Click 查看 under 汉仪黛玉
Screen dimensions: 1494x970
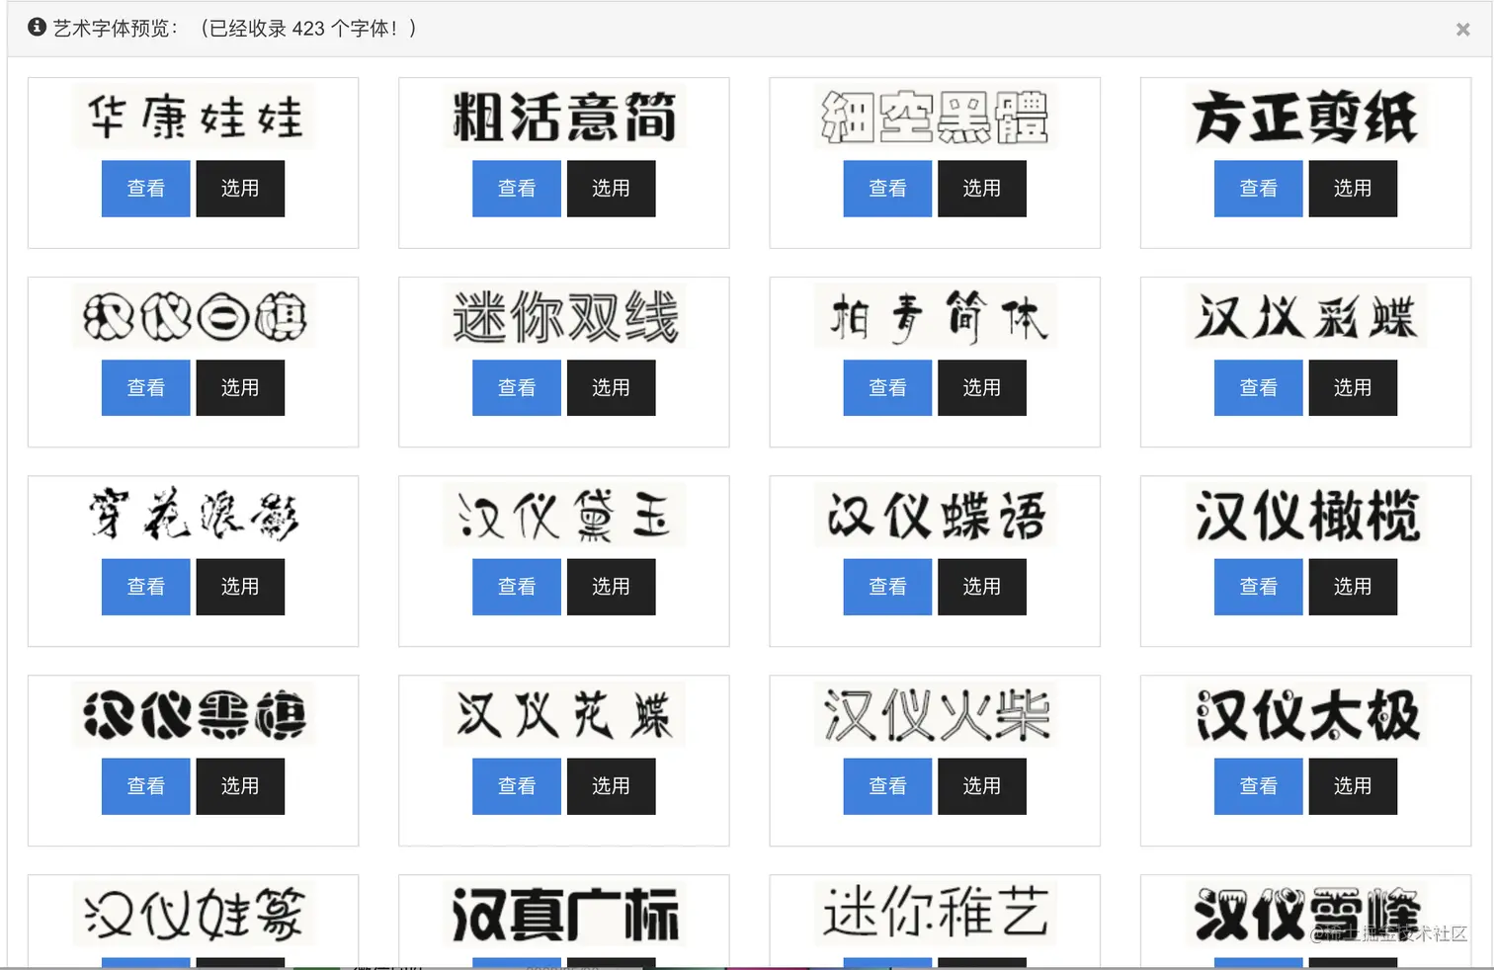pyautogui.click(x=517, y=587)
